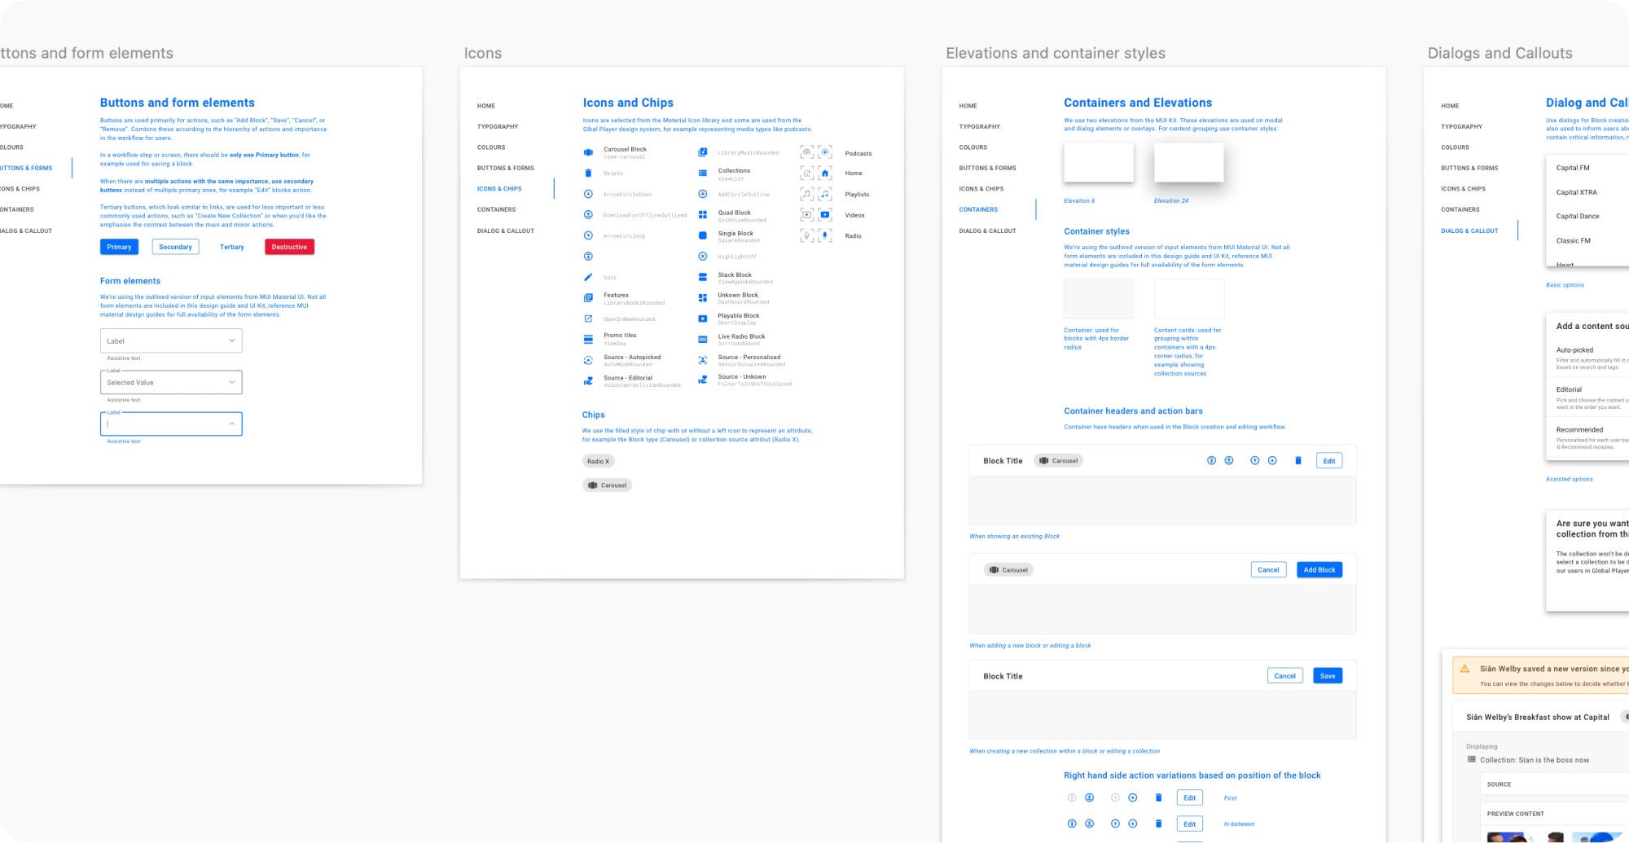Click the Playable Block icon

pos(703,318)
